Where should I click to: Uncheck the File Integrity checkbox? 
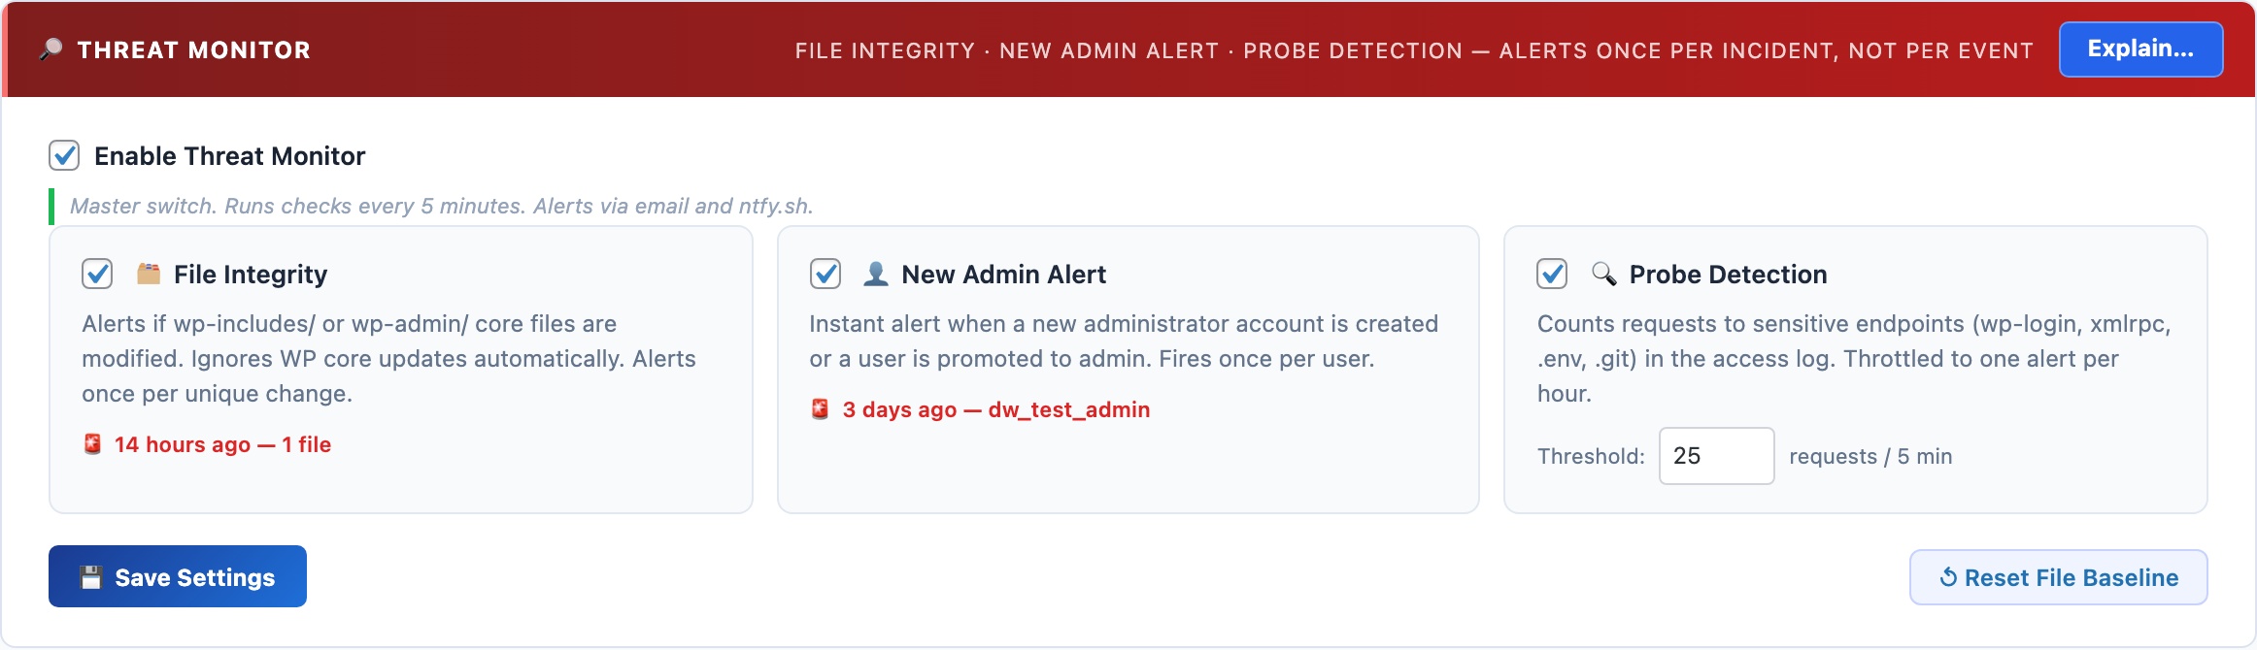pos(95,275)
